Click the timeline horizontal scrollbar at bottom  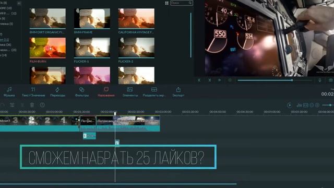[x=118, y=184]
